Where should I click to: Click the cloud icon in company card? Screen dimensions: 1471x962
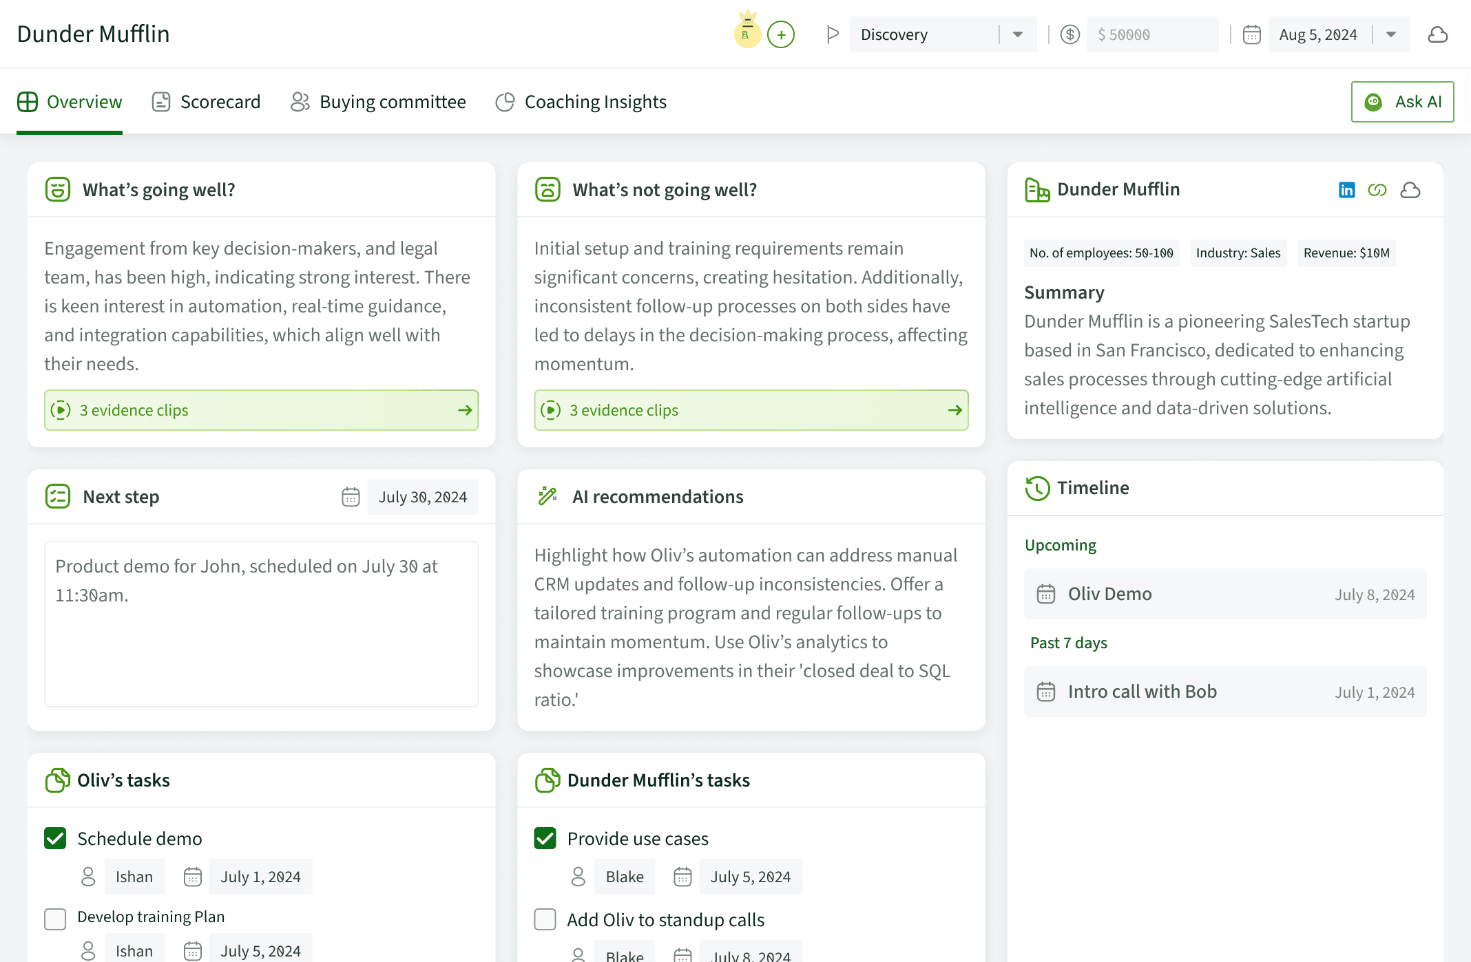pyautogui.click(x=1410, y=190)
